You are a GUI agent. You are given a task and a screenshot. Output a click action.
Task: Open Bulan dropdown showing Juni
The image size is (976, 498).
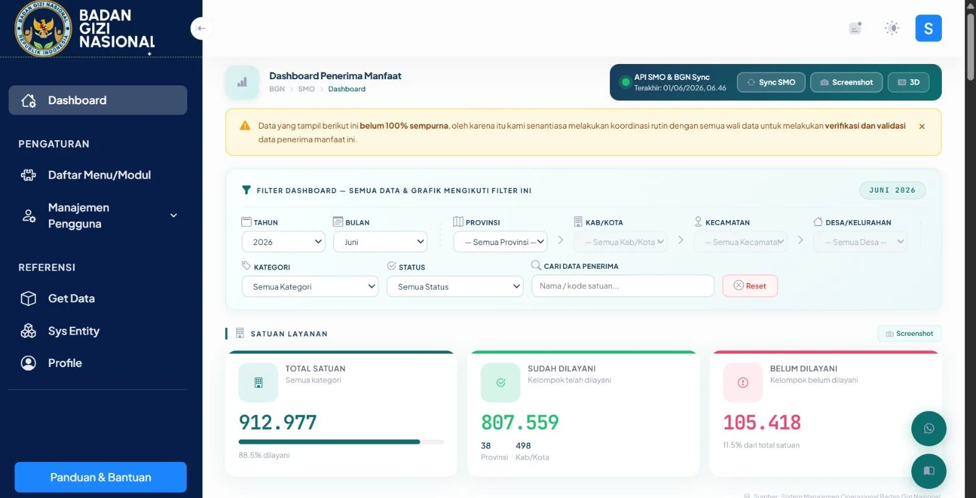coord(380,242)
